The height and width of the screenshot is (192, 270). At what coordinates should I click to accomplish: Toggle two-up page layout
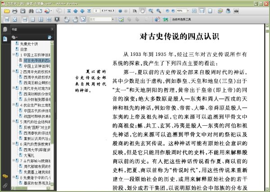coord(41,19)
